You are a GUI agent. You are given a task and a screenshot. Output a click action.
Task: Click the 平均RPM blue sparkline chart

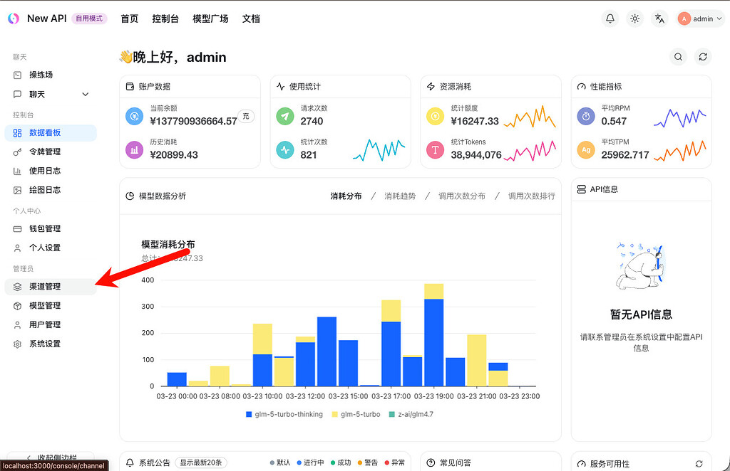pos(679,118)
